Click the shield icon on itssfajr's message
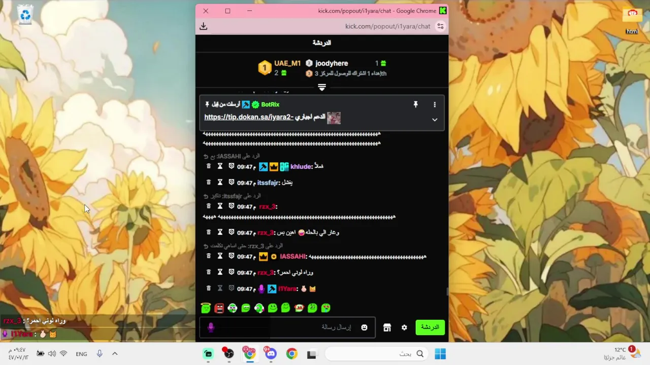This screenshot has height=365, width=650. pyautogui.click(x=231, y=182)
